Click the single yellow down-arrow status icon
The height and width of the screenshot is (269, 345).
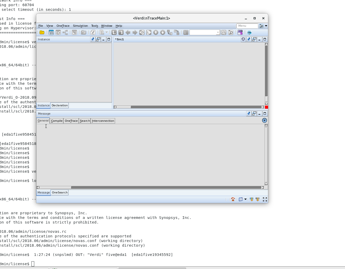click(252, 199)
